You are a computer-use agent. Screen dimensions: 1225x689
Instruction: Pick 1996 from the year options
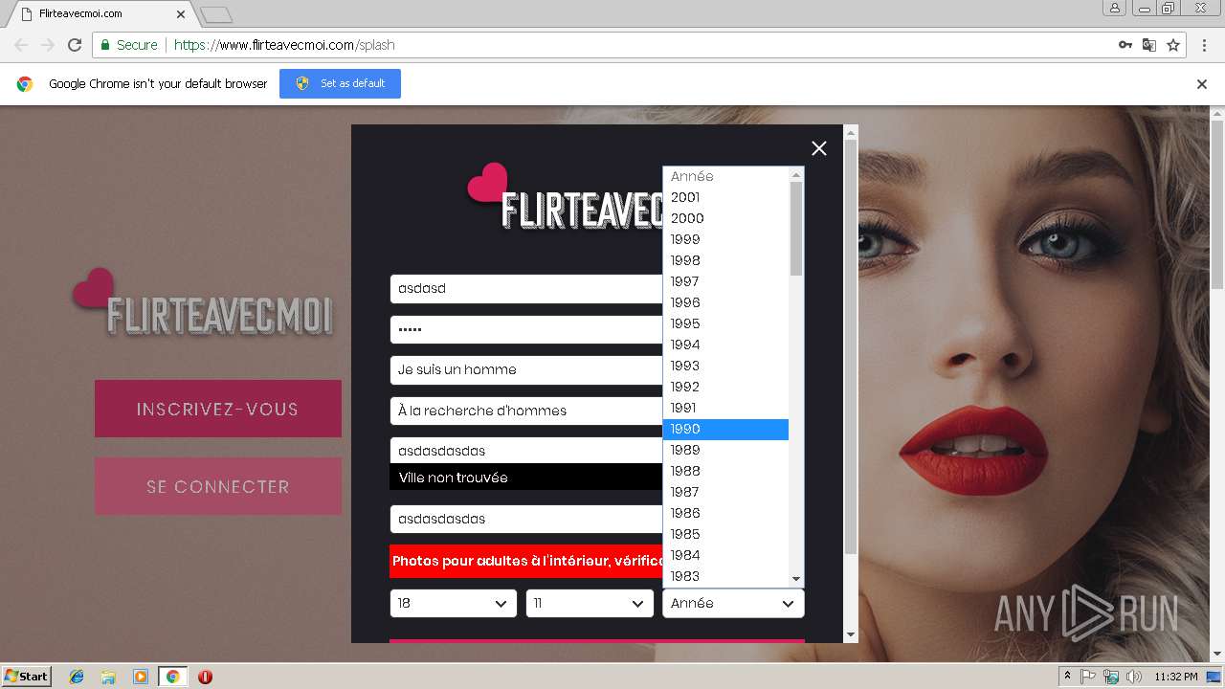coord(725,302)
